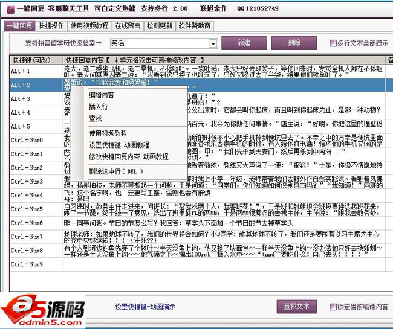Select the Ctrl+Num1 hotkey cell
The width and height of the screenshot is (393, 329).
click(36, 154)
